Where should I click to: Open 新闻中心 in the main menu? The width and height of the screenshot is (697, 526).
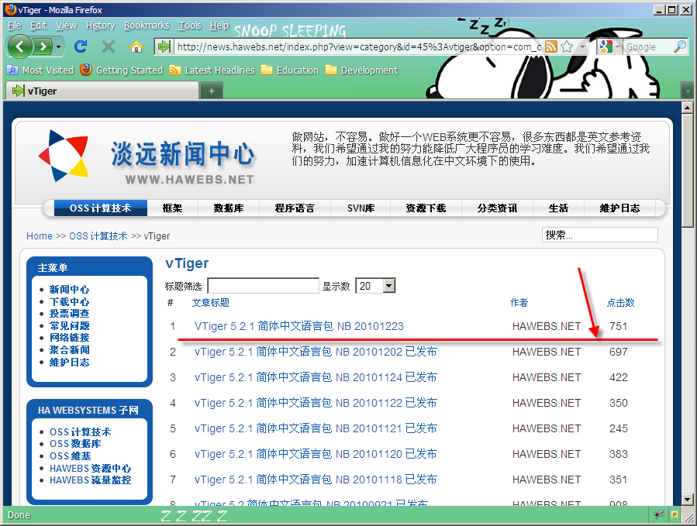point(69,289)
